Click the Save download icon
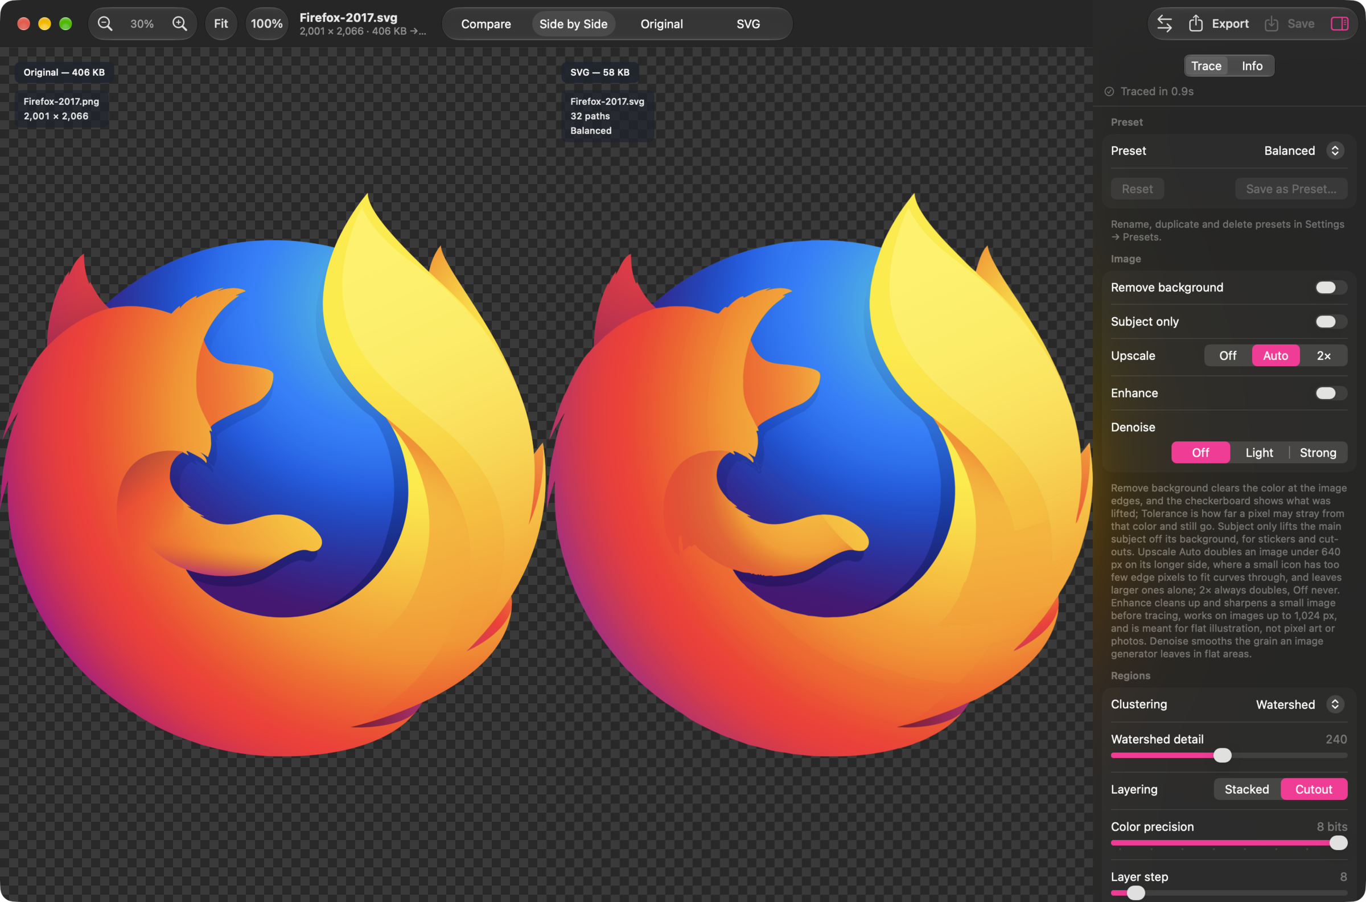Screen dimensions: 1366x902 tap(1271, 23)
